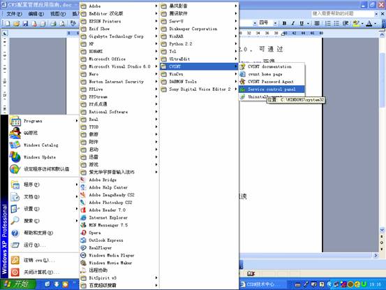Expand DAEMON Tools submenu arrow
Screen dimensions: 386x290
coord(236,82)
